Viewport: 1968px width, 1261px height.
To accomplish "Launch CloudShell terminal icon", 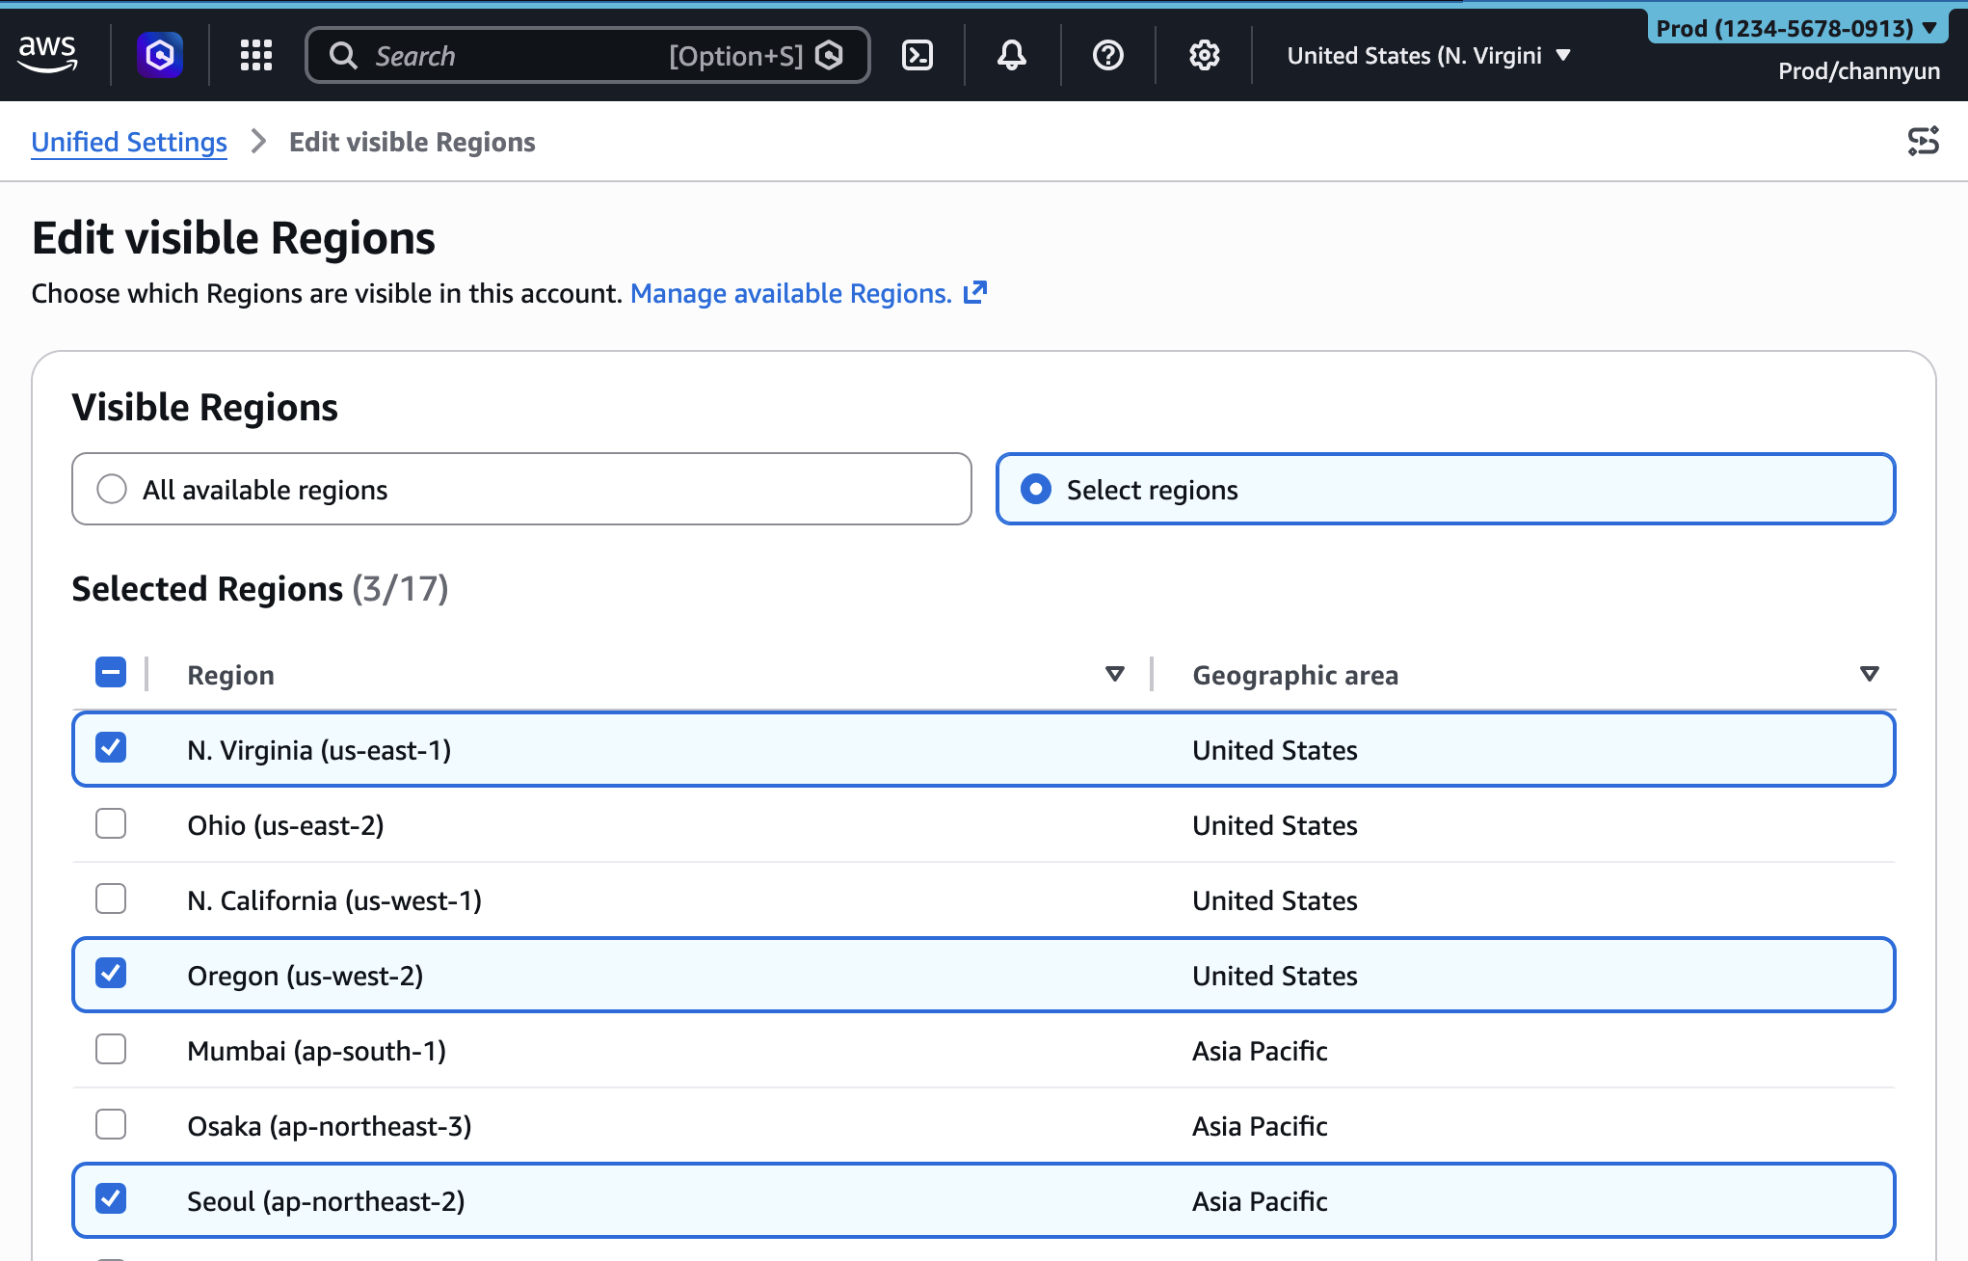I will point(917,55).
